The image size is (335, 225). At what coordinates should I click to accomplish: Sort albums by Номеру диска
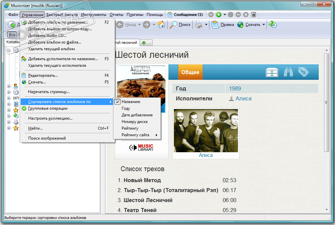click(x=137, y=122)
